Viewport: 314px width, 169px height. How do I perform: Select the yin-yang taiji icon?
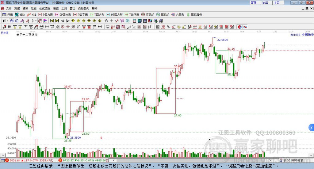pyautogui.click(x=240, y=27)
